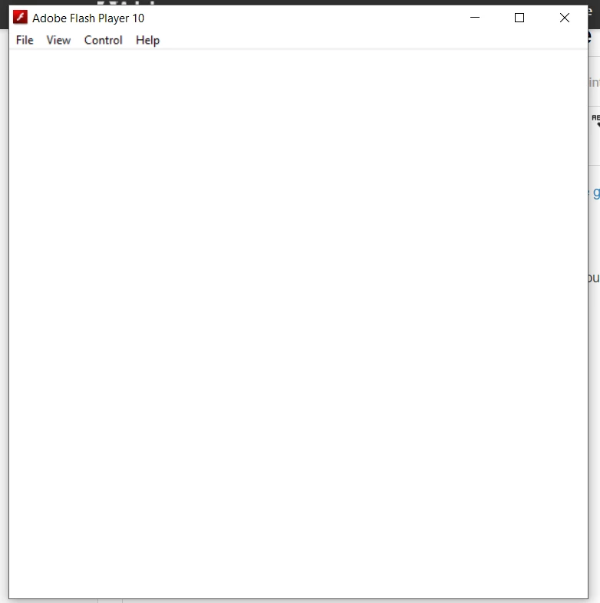The image size is (600, 603).
Task: Minimize the Adobe Flash Player window
Action: coord(475,18)
